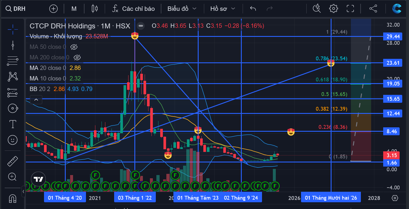This screenshot has width=409, height=209.
Task: Undo the last chart action
Action: pyautogui.click(x=253, y=8)
